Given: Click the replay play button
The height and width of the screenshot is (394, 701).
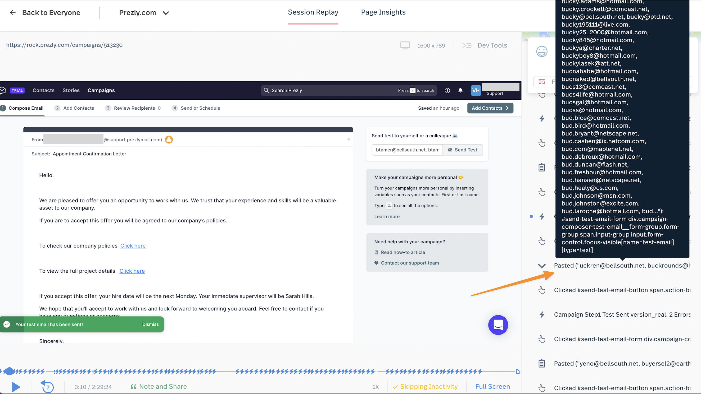Looking at the screenshot, I should (x=15, y=387).
